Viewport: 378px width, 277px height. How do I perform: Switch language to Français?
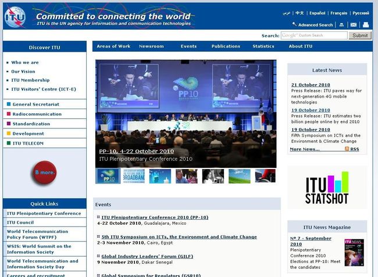tap(338, 13)
